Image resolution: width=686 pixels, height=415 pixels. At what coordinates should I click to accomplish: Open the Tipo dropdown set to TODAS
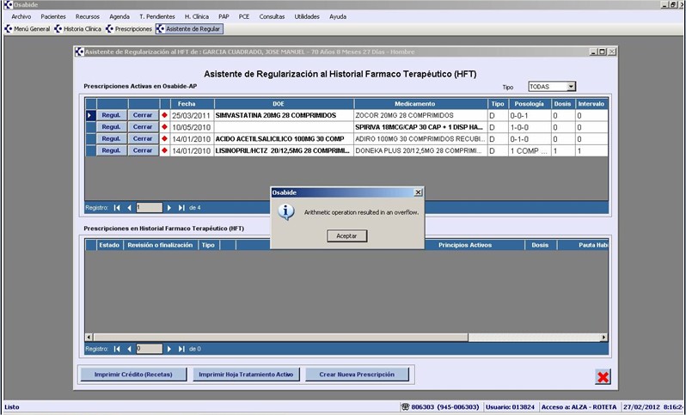571,87
